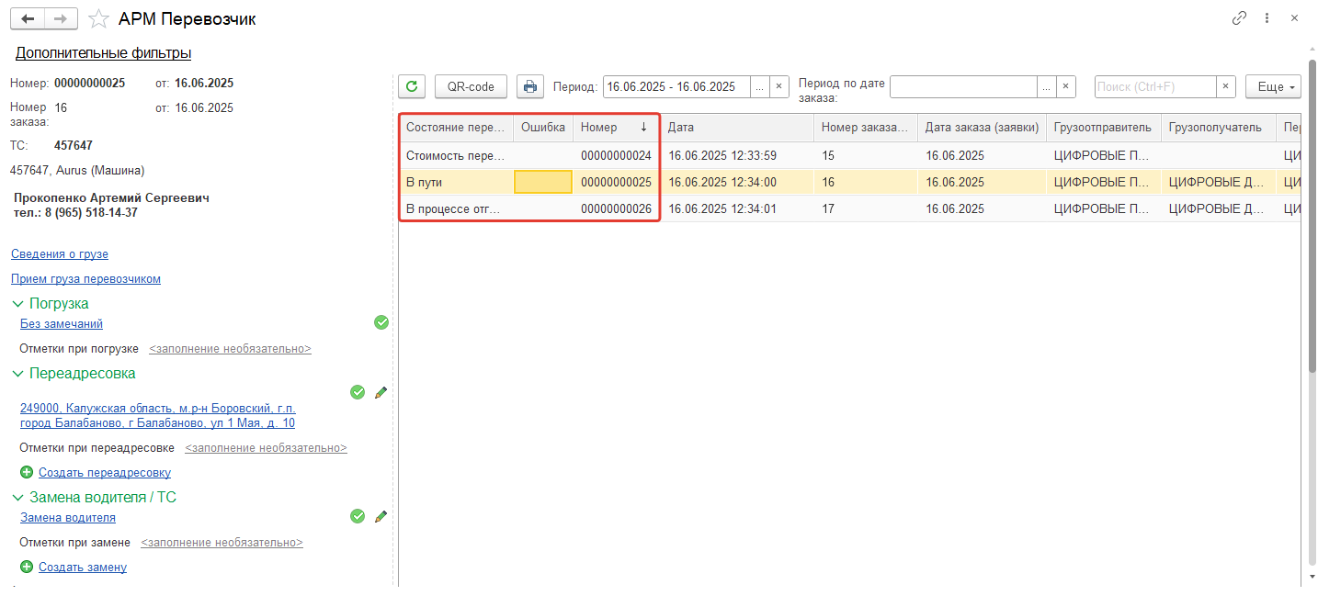The image size is (1318, 596).
Task: Open Прием груза перевозчиком link
Action: click(85, 279)
